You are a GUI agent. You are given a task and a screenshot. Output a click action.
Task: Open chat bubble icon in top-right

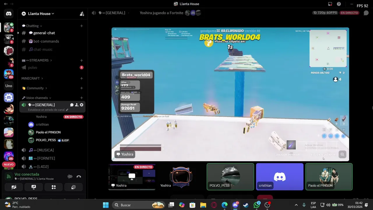(x=366, y=13)
